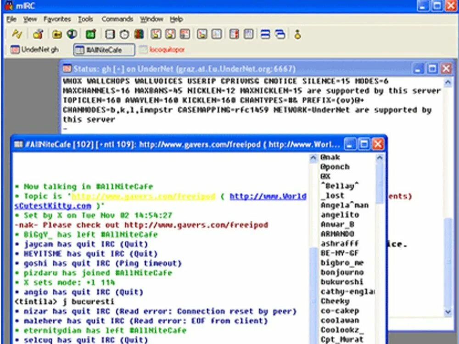Select Anwar_B in the nickname list
Image resolution: width=459 pixels, height=344 pixels.
click(x=337, y=225)
